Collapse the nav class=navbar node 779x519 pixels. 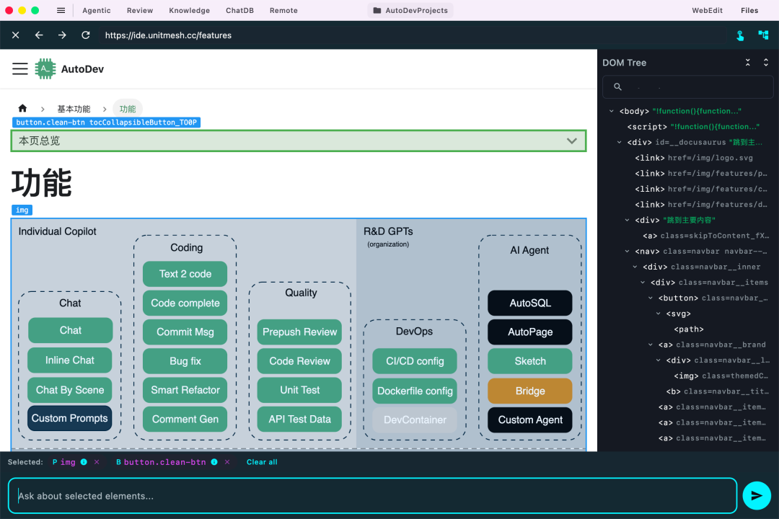point(627,252)
